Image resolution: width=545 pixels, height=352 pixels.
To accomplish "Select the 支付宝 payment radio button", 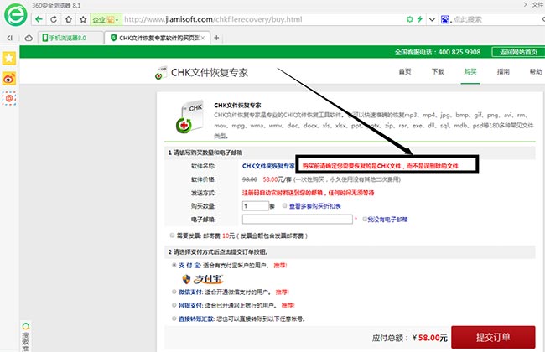I will [174, 265].
